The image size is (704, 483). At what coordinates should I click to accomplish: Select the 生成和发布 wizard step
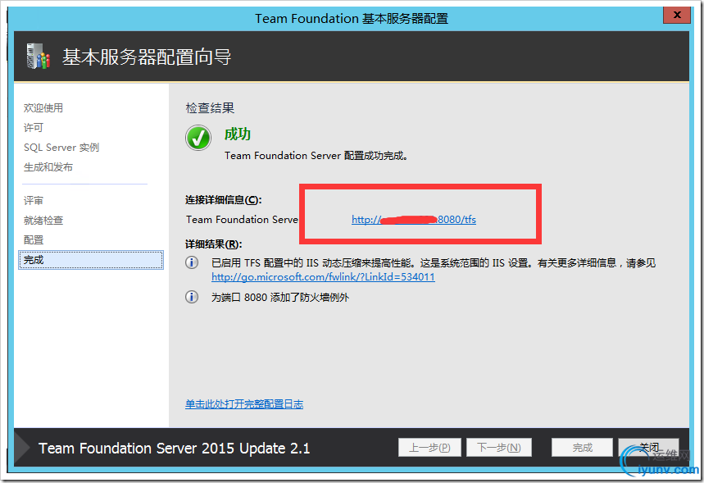pyautogui.click(x=48, y=167)
